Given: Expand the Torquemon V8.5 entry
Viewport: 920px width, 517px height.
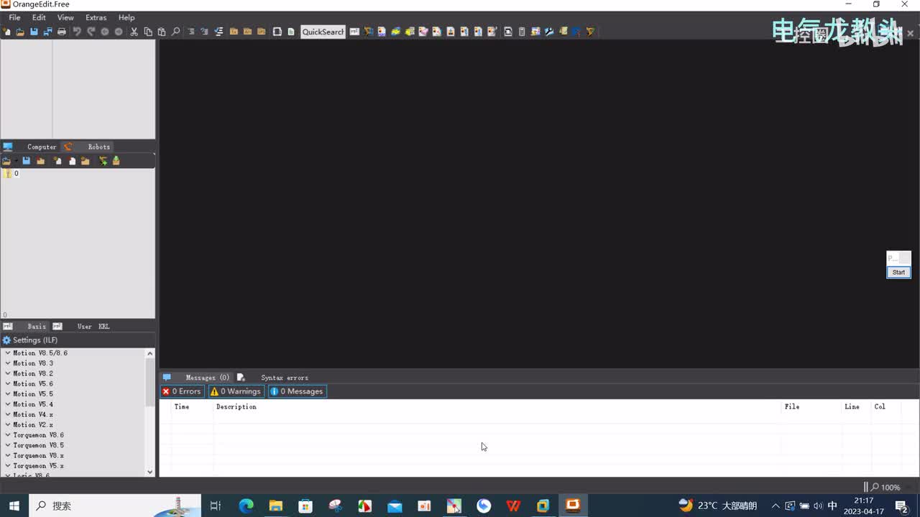Looking at the screenshot, I should (x=8, y=445).
